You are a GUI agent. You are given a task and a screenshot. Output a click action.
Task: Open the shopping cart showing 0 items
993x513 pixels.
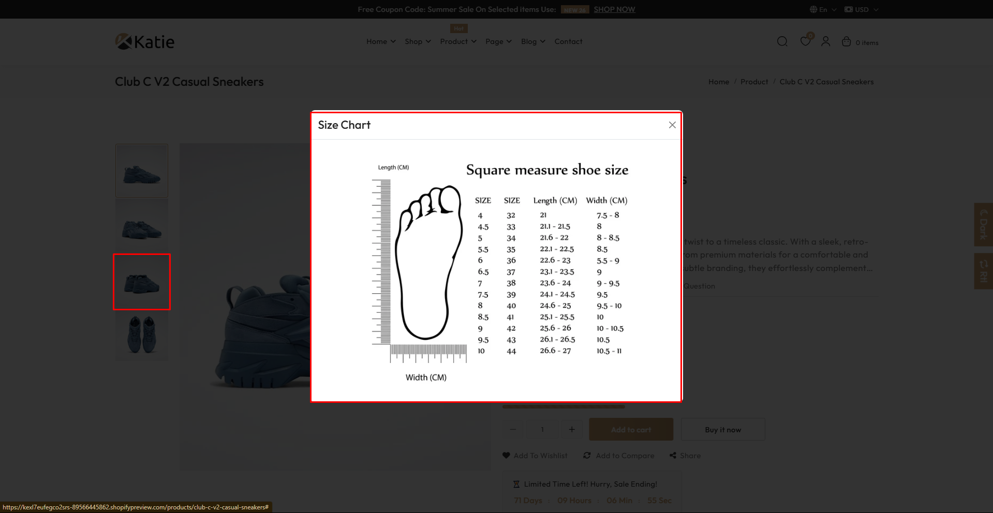pos(846,41)
